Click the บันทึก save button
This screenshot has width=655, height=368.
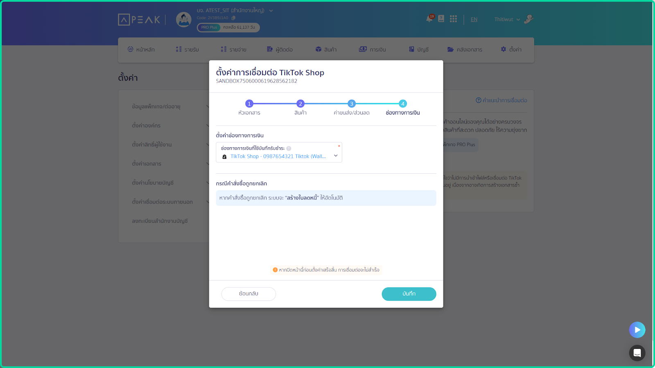[x=409, y=294]
